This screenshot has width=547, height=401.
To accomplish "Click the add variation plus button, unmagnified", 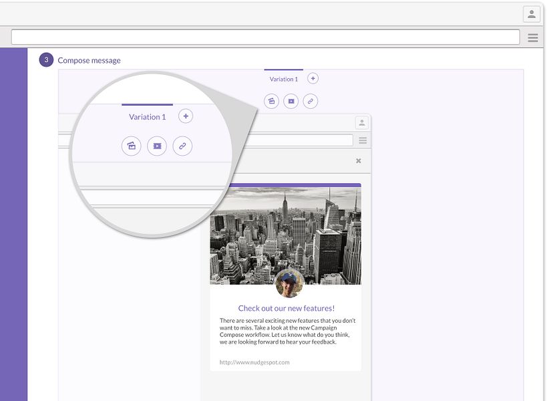I will [313, 78].
